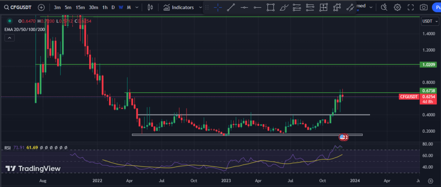Click the 2022 label on time axis
441x187 pixels.
pos(97,181)
